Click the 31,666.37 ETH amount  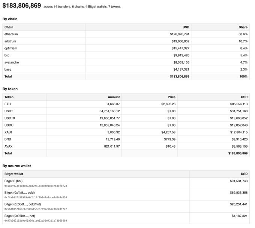point(112,104)
